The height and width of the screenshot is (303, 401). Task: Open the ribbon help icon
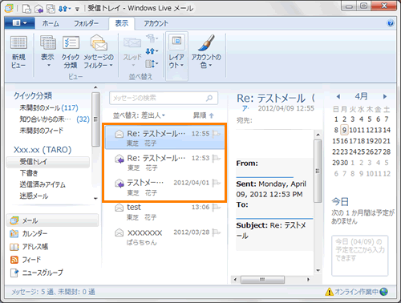[x=391, y=23]
